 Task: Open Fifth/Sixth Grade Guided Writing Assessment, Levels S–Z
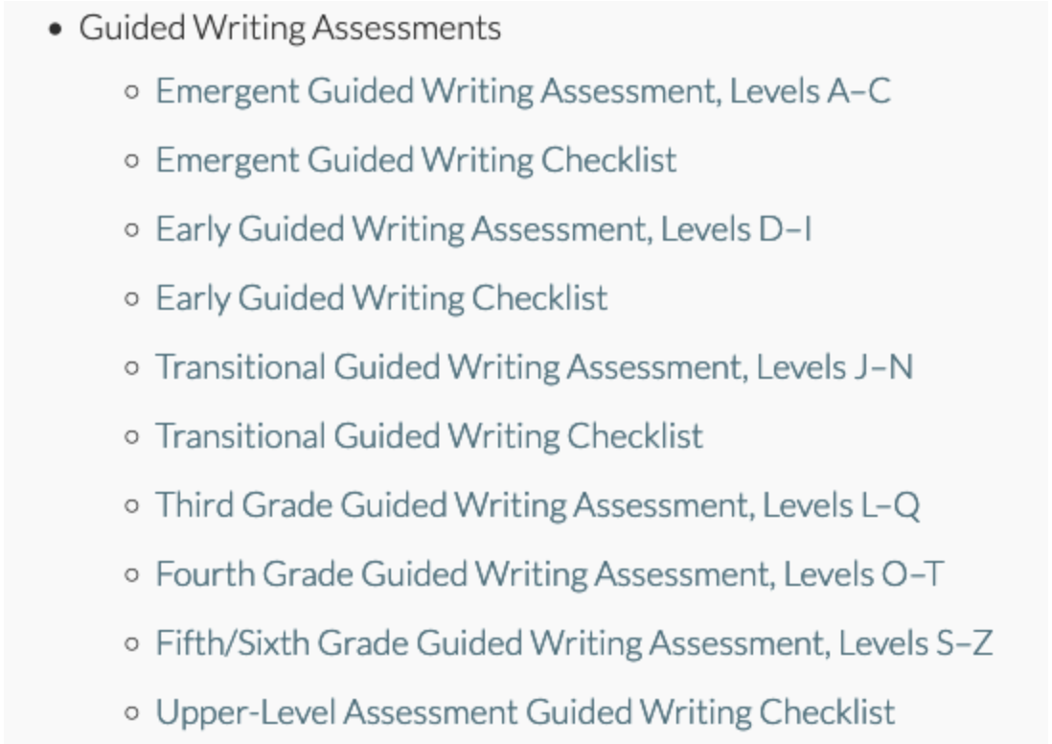coord(574,644)
